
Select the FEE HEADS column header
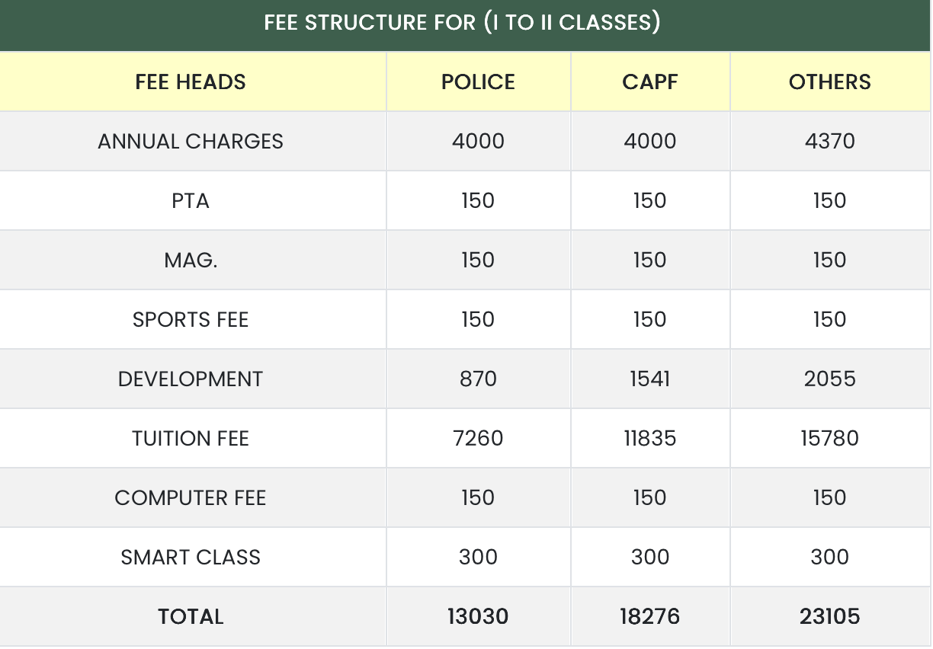tap(191, 82)
